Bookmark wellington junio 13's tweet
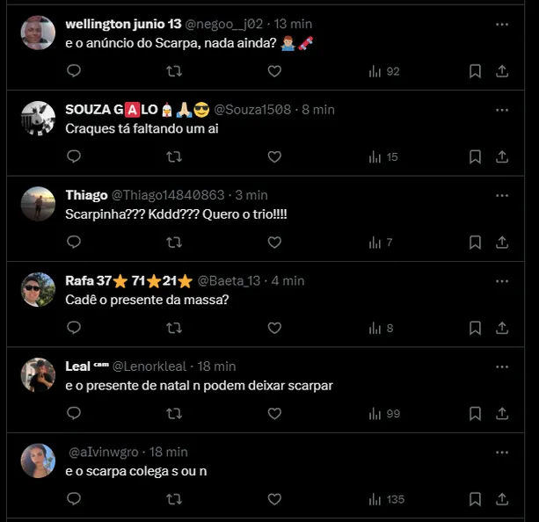539x522 pixels. [x=475, y=71]
